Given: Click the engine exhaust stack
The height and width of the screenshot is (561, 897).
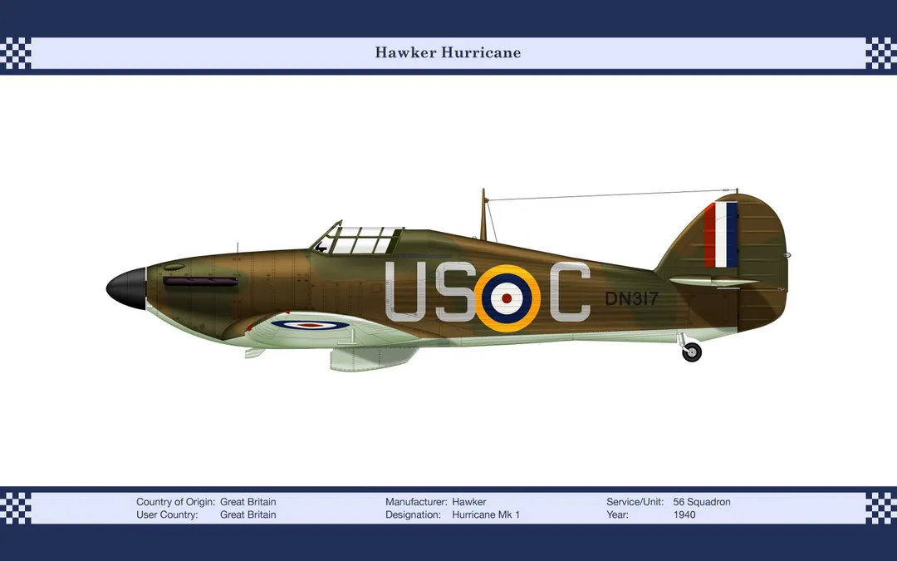Looking at the screenshot, I should click(200, 282).
